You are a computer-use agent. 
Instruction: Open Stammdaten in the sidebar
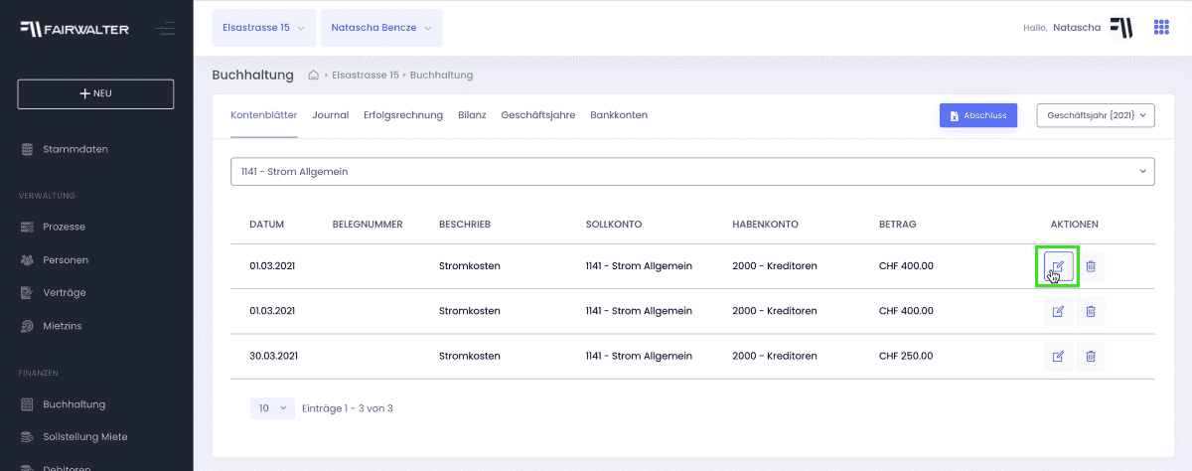click(75, 149)
